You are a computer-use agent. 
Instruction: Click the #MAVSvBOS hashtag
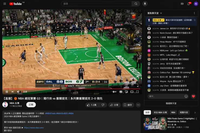point(62,113)
